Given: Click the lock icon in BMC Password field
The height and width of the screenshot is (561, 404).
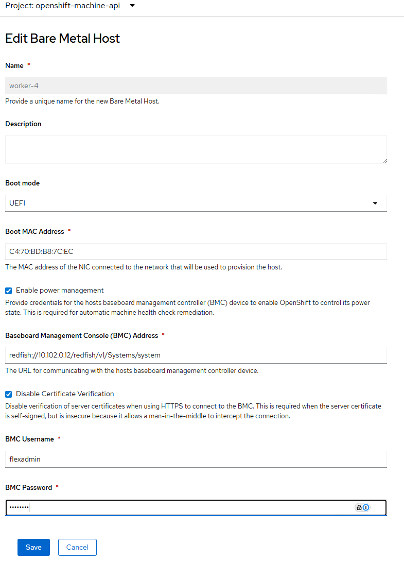Looking at the screenshot, I should (x=359, y=507).
